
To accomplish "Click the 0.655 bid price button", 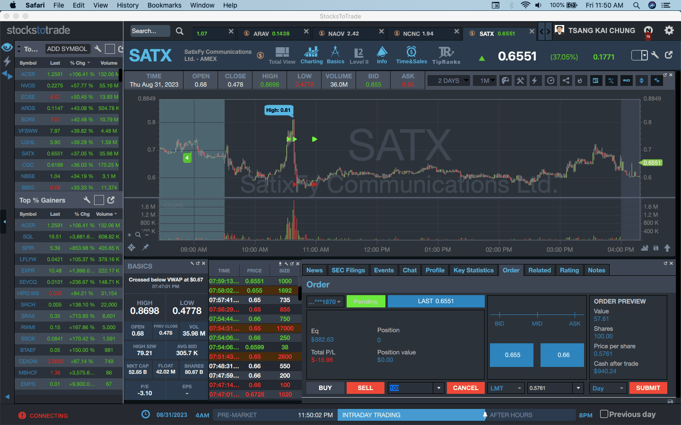I will [513, 355].
